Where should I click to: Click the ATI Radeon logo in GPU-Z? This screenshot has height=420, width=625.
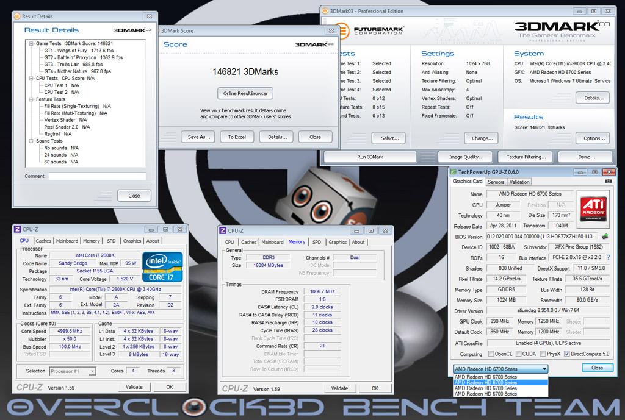pyautogui.click(x=593, y=208)
